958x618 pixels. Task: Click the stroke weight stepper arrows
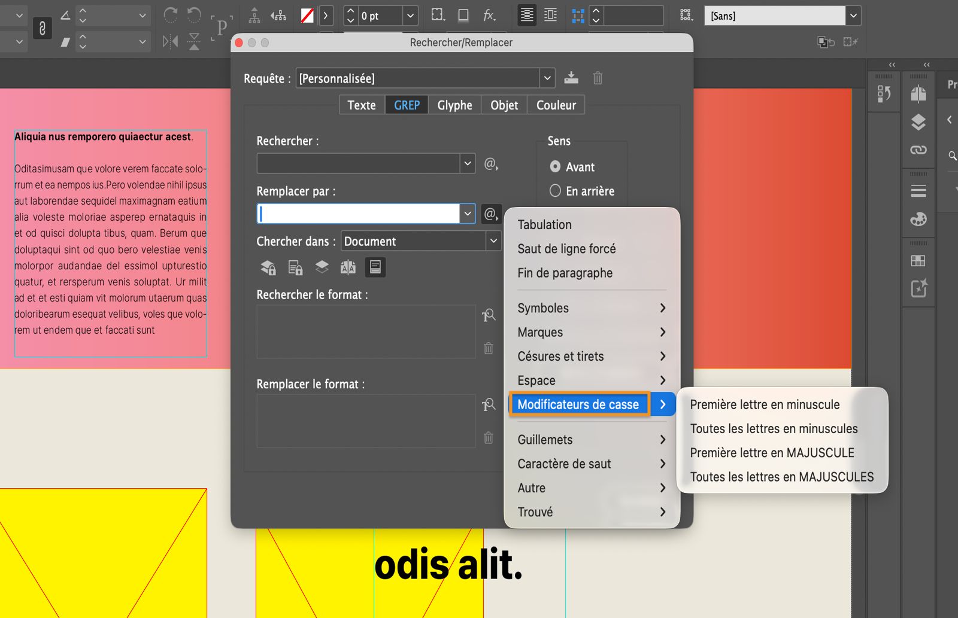tap(351, 16)
